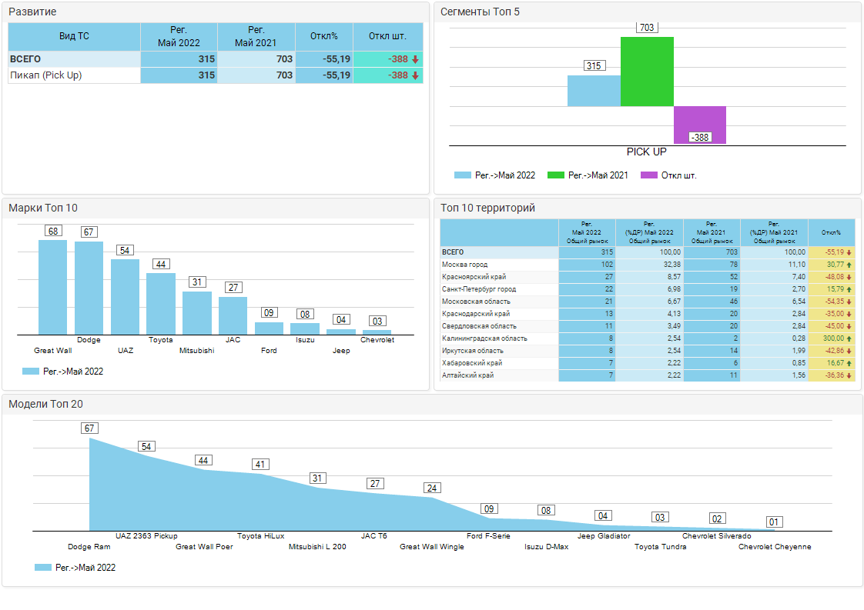Image resolution: width=864 pixels, height=610 pixels.
Task: Click the green up arrow in the Москва город row
Action: coord(849,265)
